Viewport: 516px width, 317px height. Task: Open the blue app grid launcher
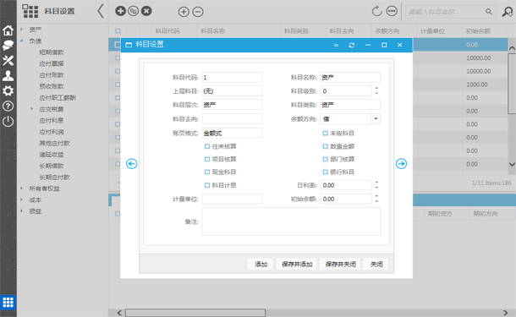[x=8, y=302]
